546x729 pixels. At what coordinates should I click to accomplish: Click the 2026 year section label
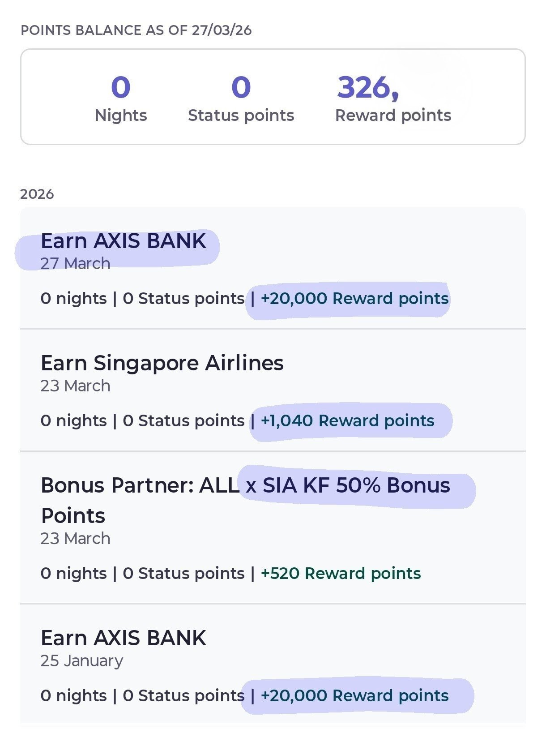(x=37, y=194)
